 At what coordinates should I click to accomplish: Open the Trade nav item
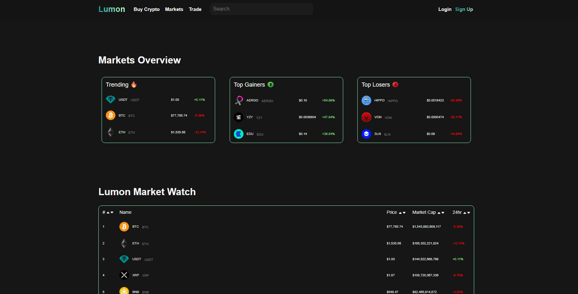[x=195, y=9]
